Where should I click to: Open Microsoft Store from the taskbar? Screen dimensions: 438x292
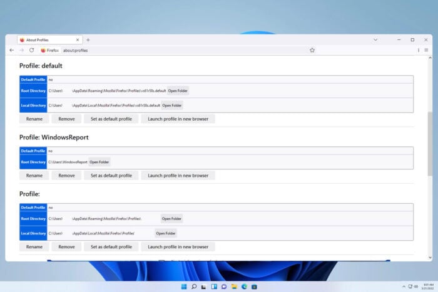click(254, 287)
